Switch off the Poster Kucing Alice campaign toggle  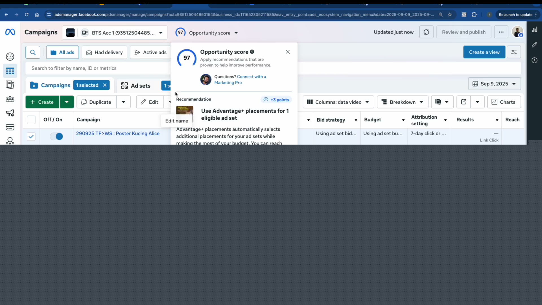56,136
